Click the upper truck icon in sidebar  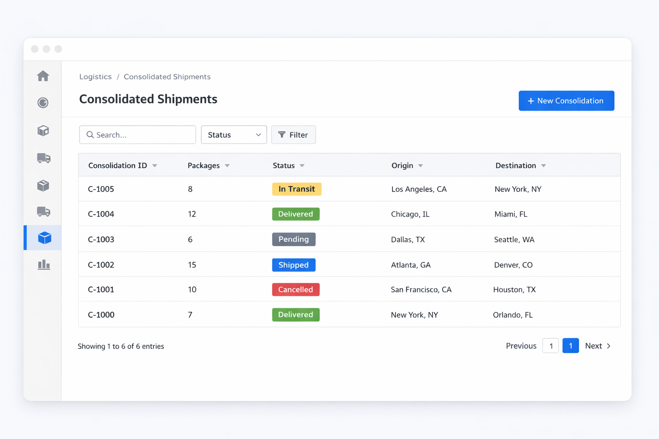(44, 158)
